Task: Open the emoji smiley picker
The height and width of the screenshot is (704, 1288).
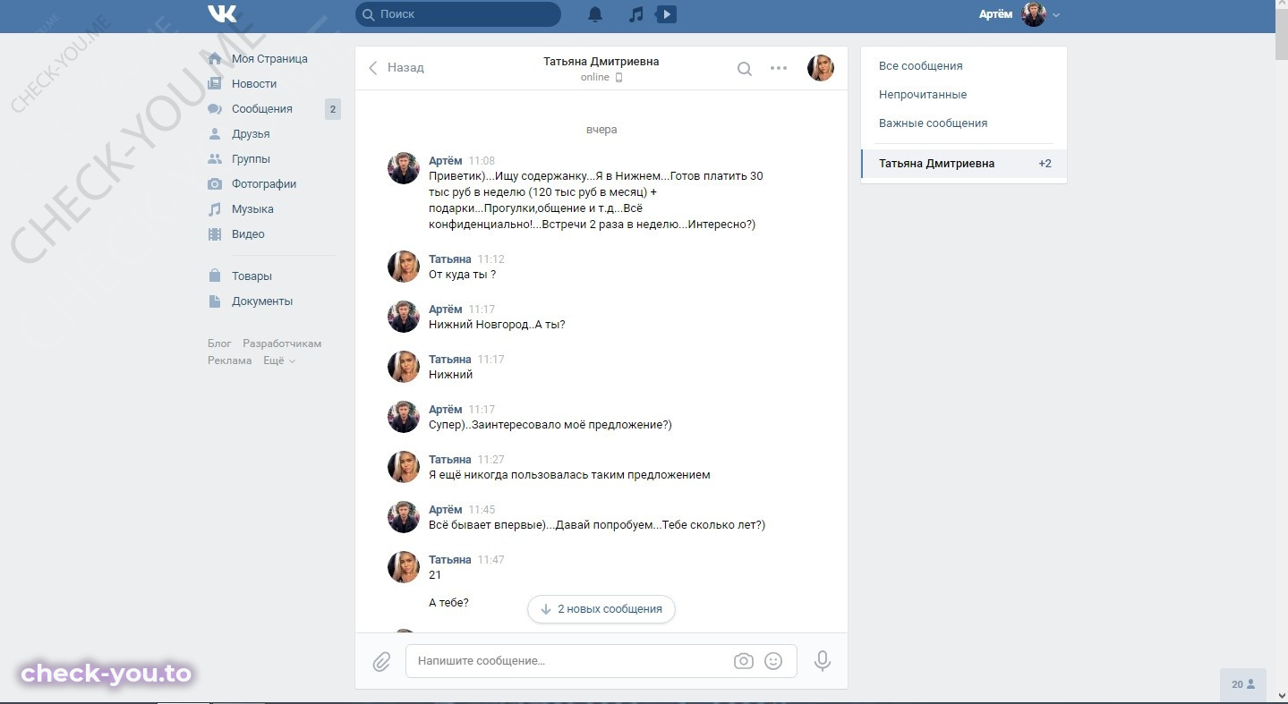Action: click(x=773, y=661)
